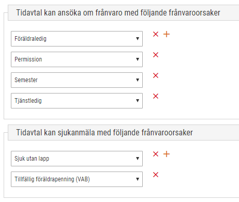
Task: Open the Semester dropdown list
Action: [77, 80]
